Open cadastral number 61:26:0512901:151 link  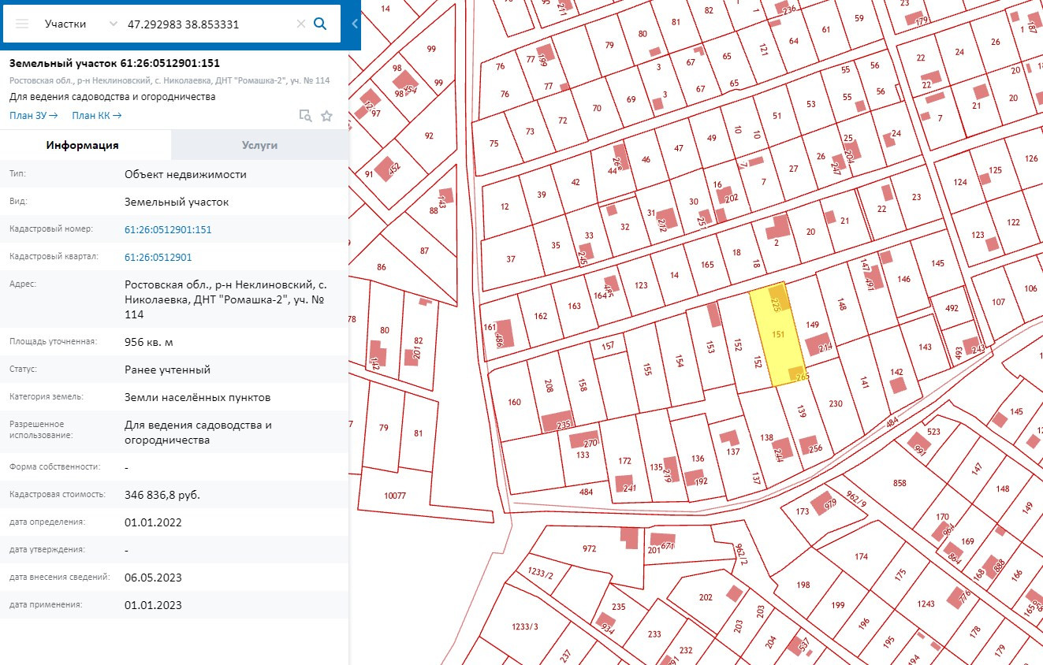[168, 229]
